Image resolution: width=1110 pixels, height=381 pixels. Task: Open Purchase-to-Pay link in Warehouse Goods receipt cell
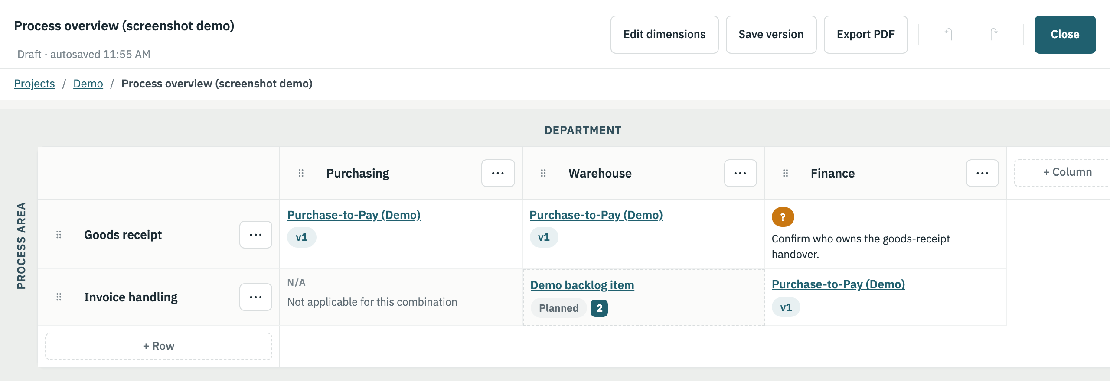tap(596, 215)
